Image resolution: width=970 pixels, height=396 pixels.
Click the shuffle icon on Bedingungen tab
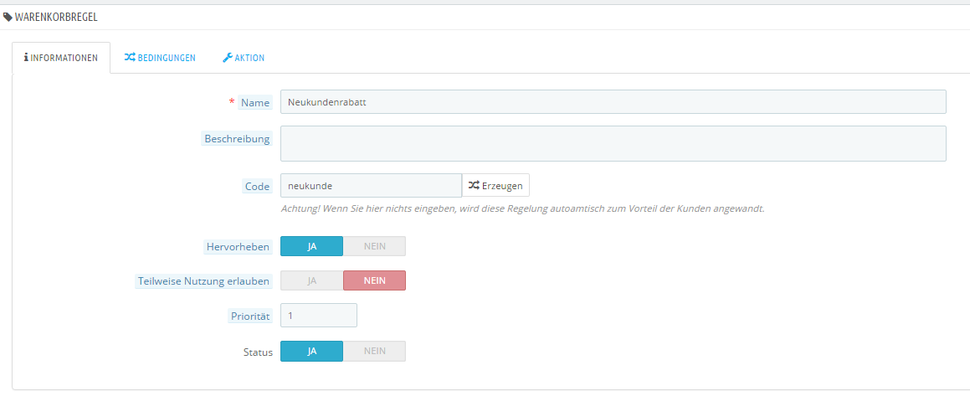point(129,58)
